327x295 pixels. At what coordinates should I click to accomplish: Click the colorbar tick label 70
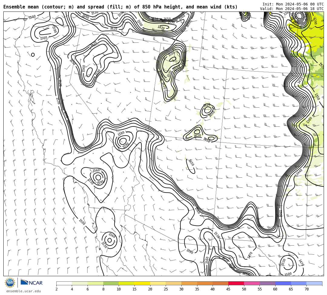tap(306, 289)
